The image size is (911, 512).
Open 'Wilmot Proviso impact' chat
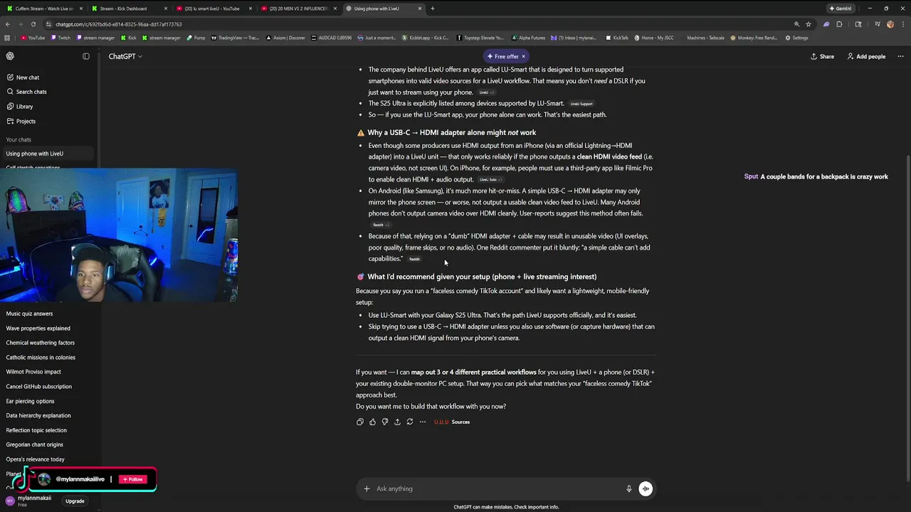click(x=48, y=372)
